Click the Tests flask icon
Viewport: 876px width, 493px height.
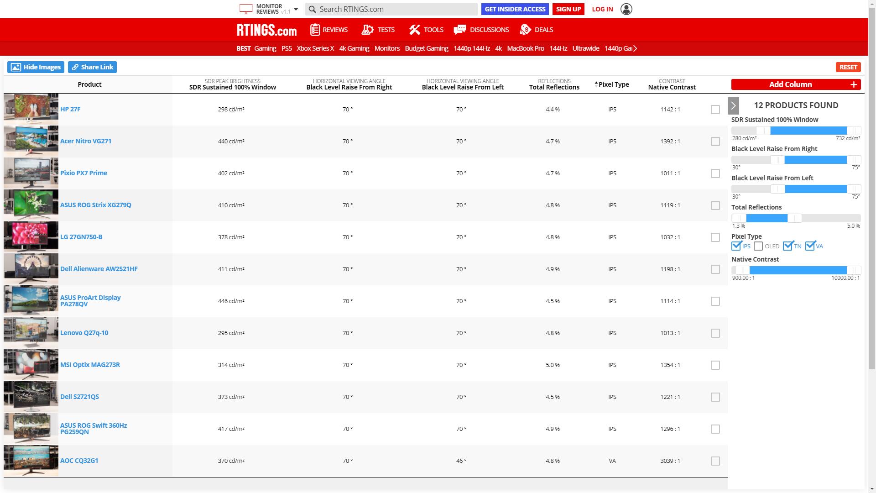pos(367,30)
